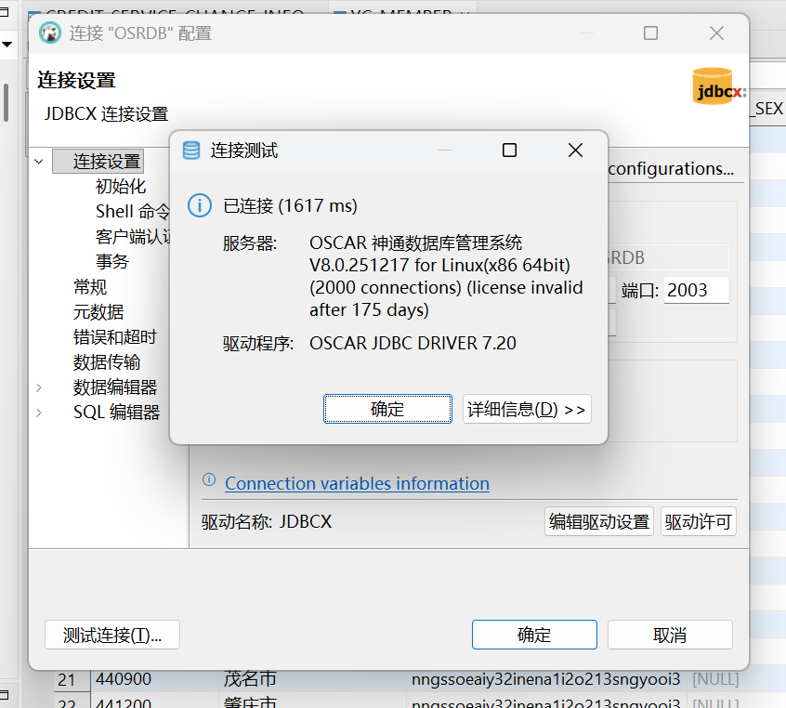Click the blue info icon beside 已连接
Viewport: 786px width, 708px height.
point(200,205)
